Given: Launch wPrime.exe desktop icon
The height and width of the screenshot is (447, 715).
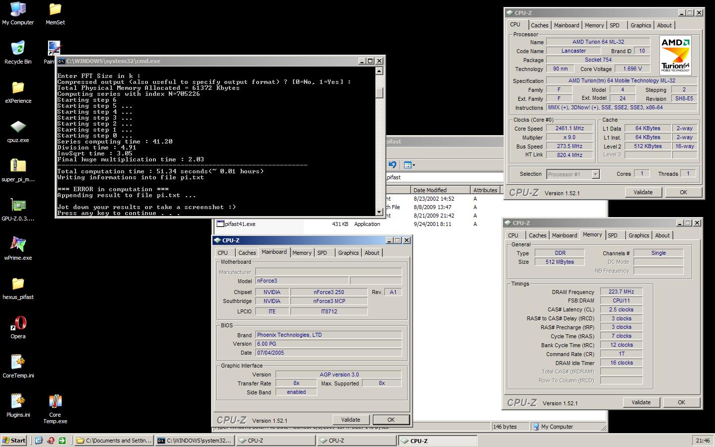Looking at the screenshot, I should pyautogui.click(x=18, y=249).
